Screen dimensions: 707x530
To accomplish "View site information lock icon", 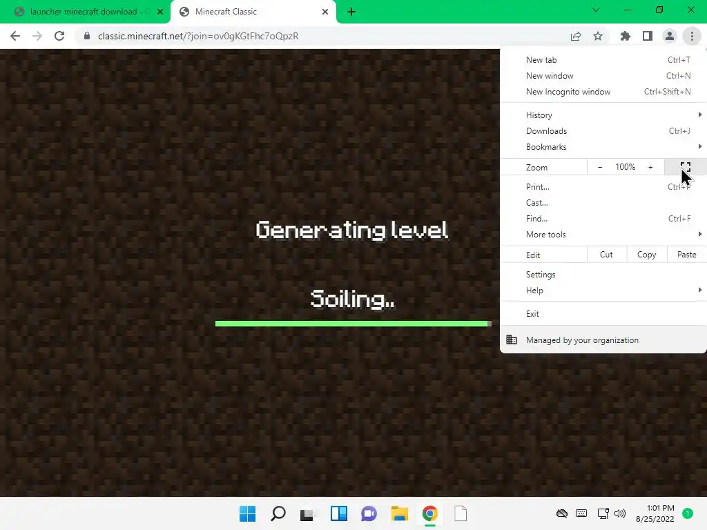I will (87, 36).
